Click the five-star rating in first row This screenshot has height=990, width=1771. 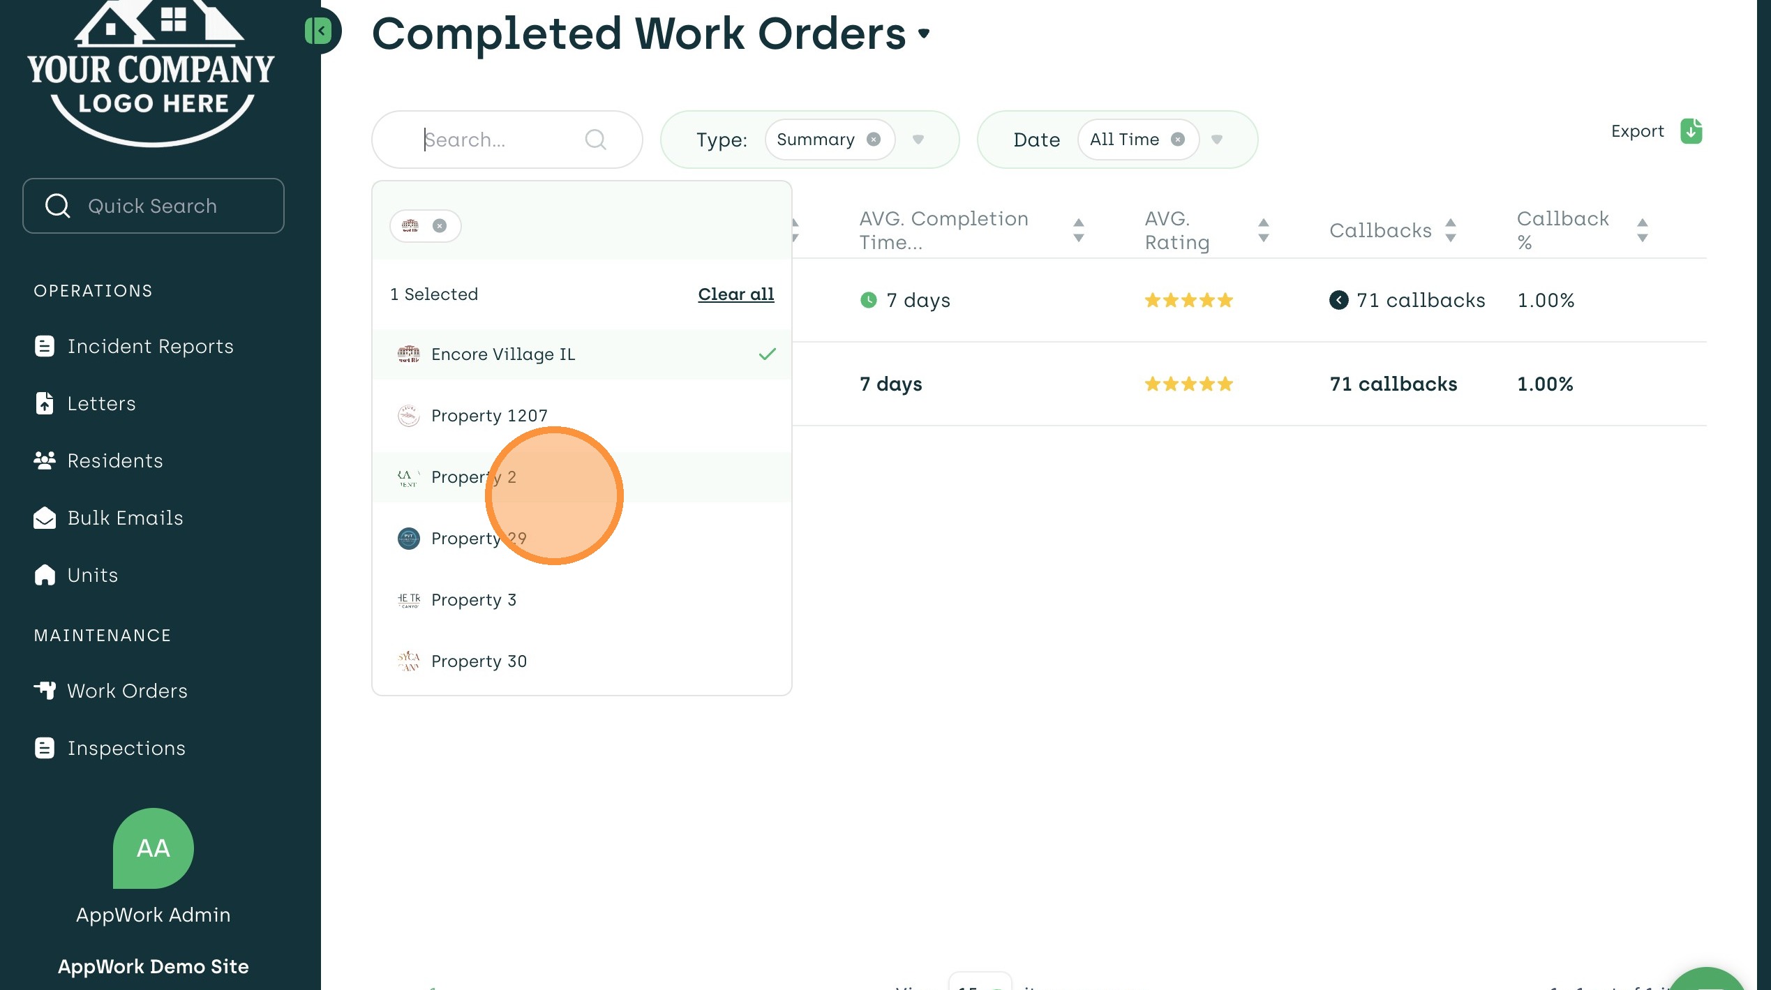click(1188, 301)
